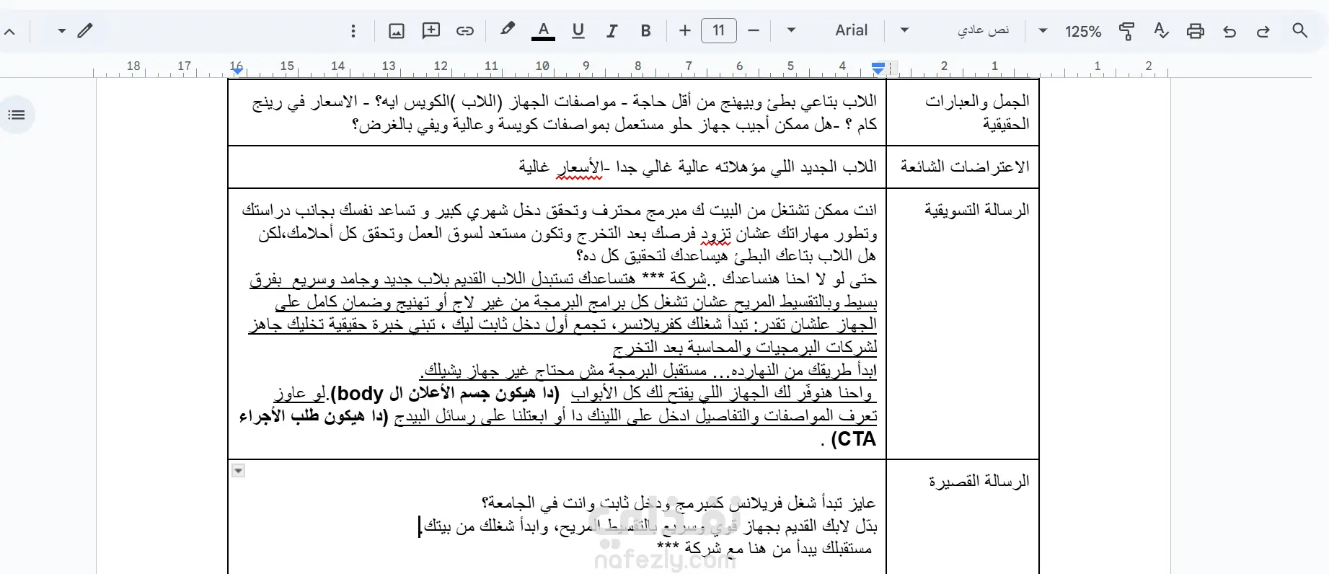Open the text color picker
The height and width of the screenshot is (574, 1329).
pos(543,30)
